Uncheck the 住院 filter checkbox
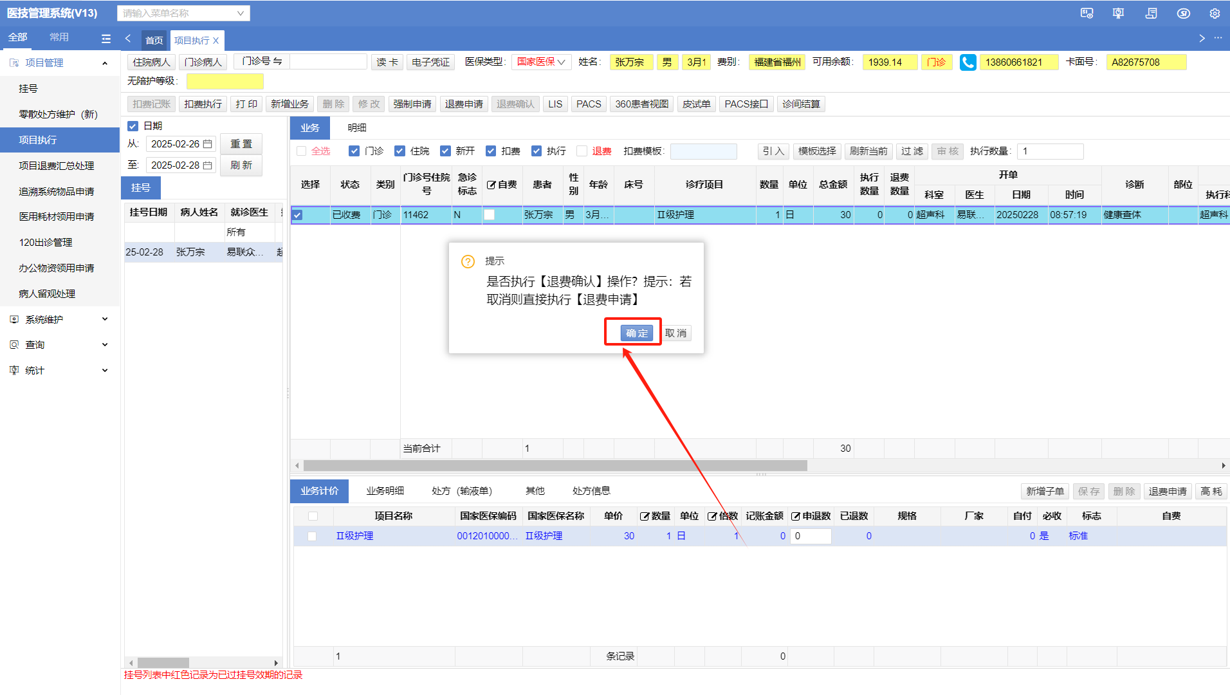 coord(399,151)
